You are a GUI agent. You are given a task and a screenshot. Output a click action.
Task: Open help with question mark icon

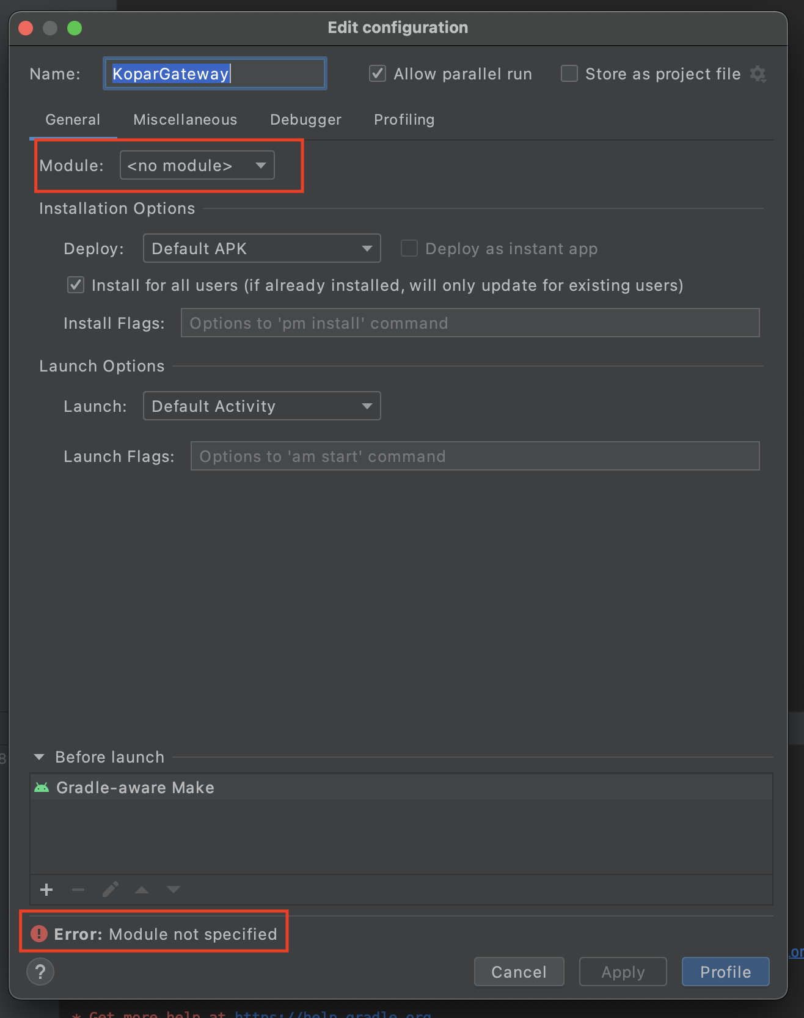tap(40, 972)
